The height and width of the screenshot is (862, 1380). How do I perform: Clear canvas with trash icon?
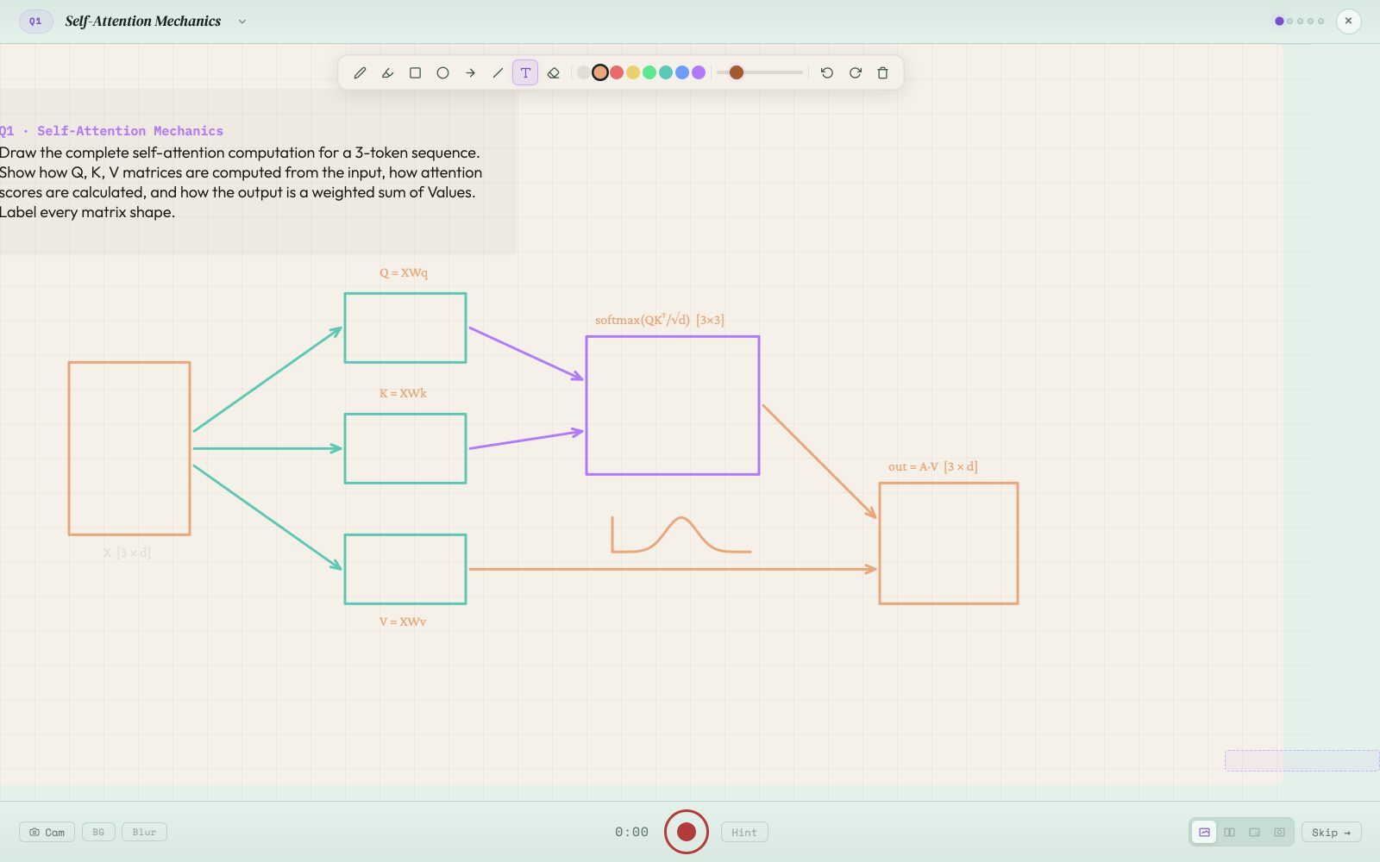tap(882, 72)
